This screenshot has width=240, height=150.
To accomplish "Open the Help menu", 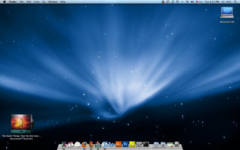I will 63,2.
